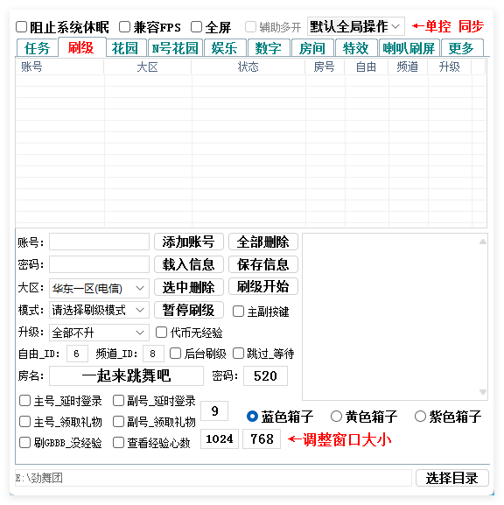Check the 后台刷级 checkbox
This screenshot has height=505, width=504.
click(x=176, y=354)
